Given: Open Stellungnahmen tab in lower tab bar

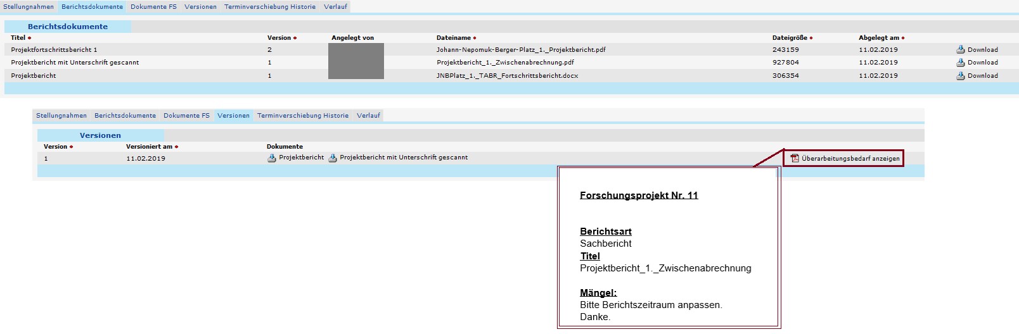Looking at the screenshot, I should click(61, 116).
